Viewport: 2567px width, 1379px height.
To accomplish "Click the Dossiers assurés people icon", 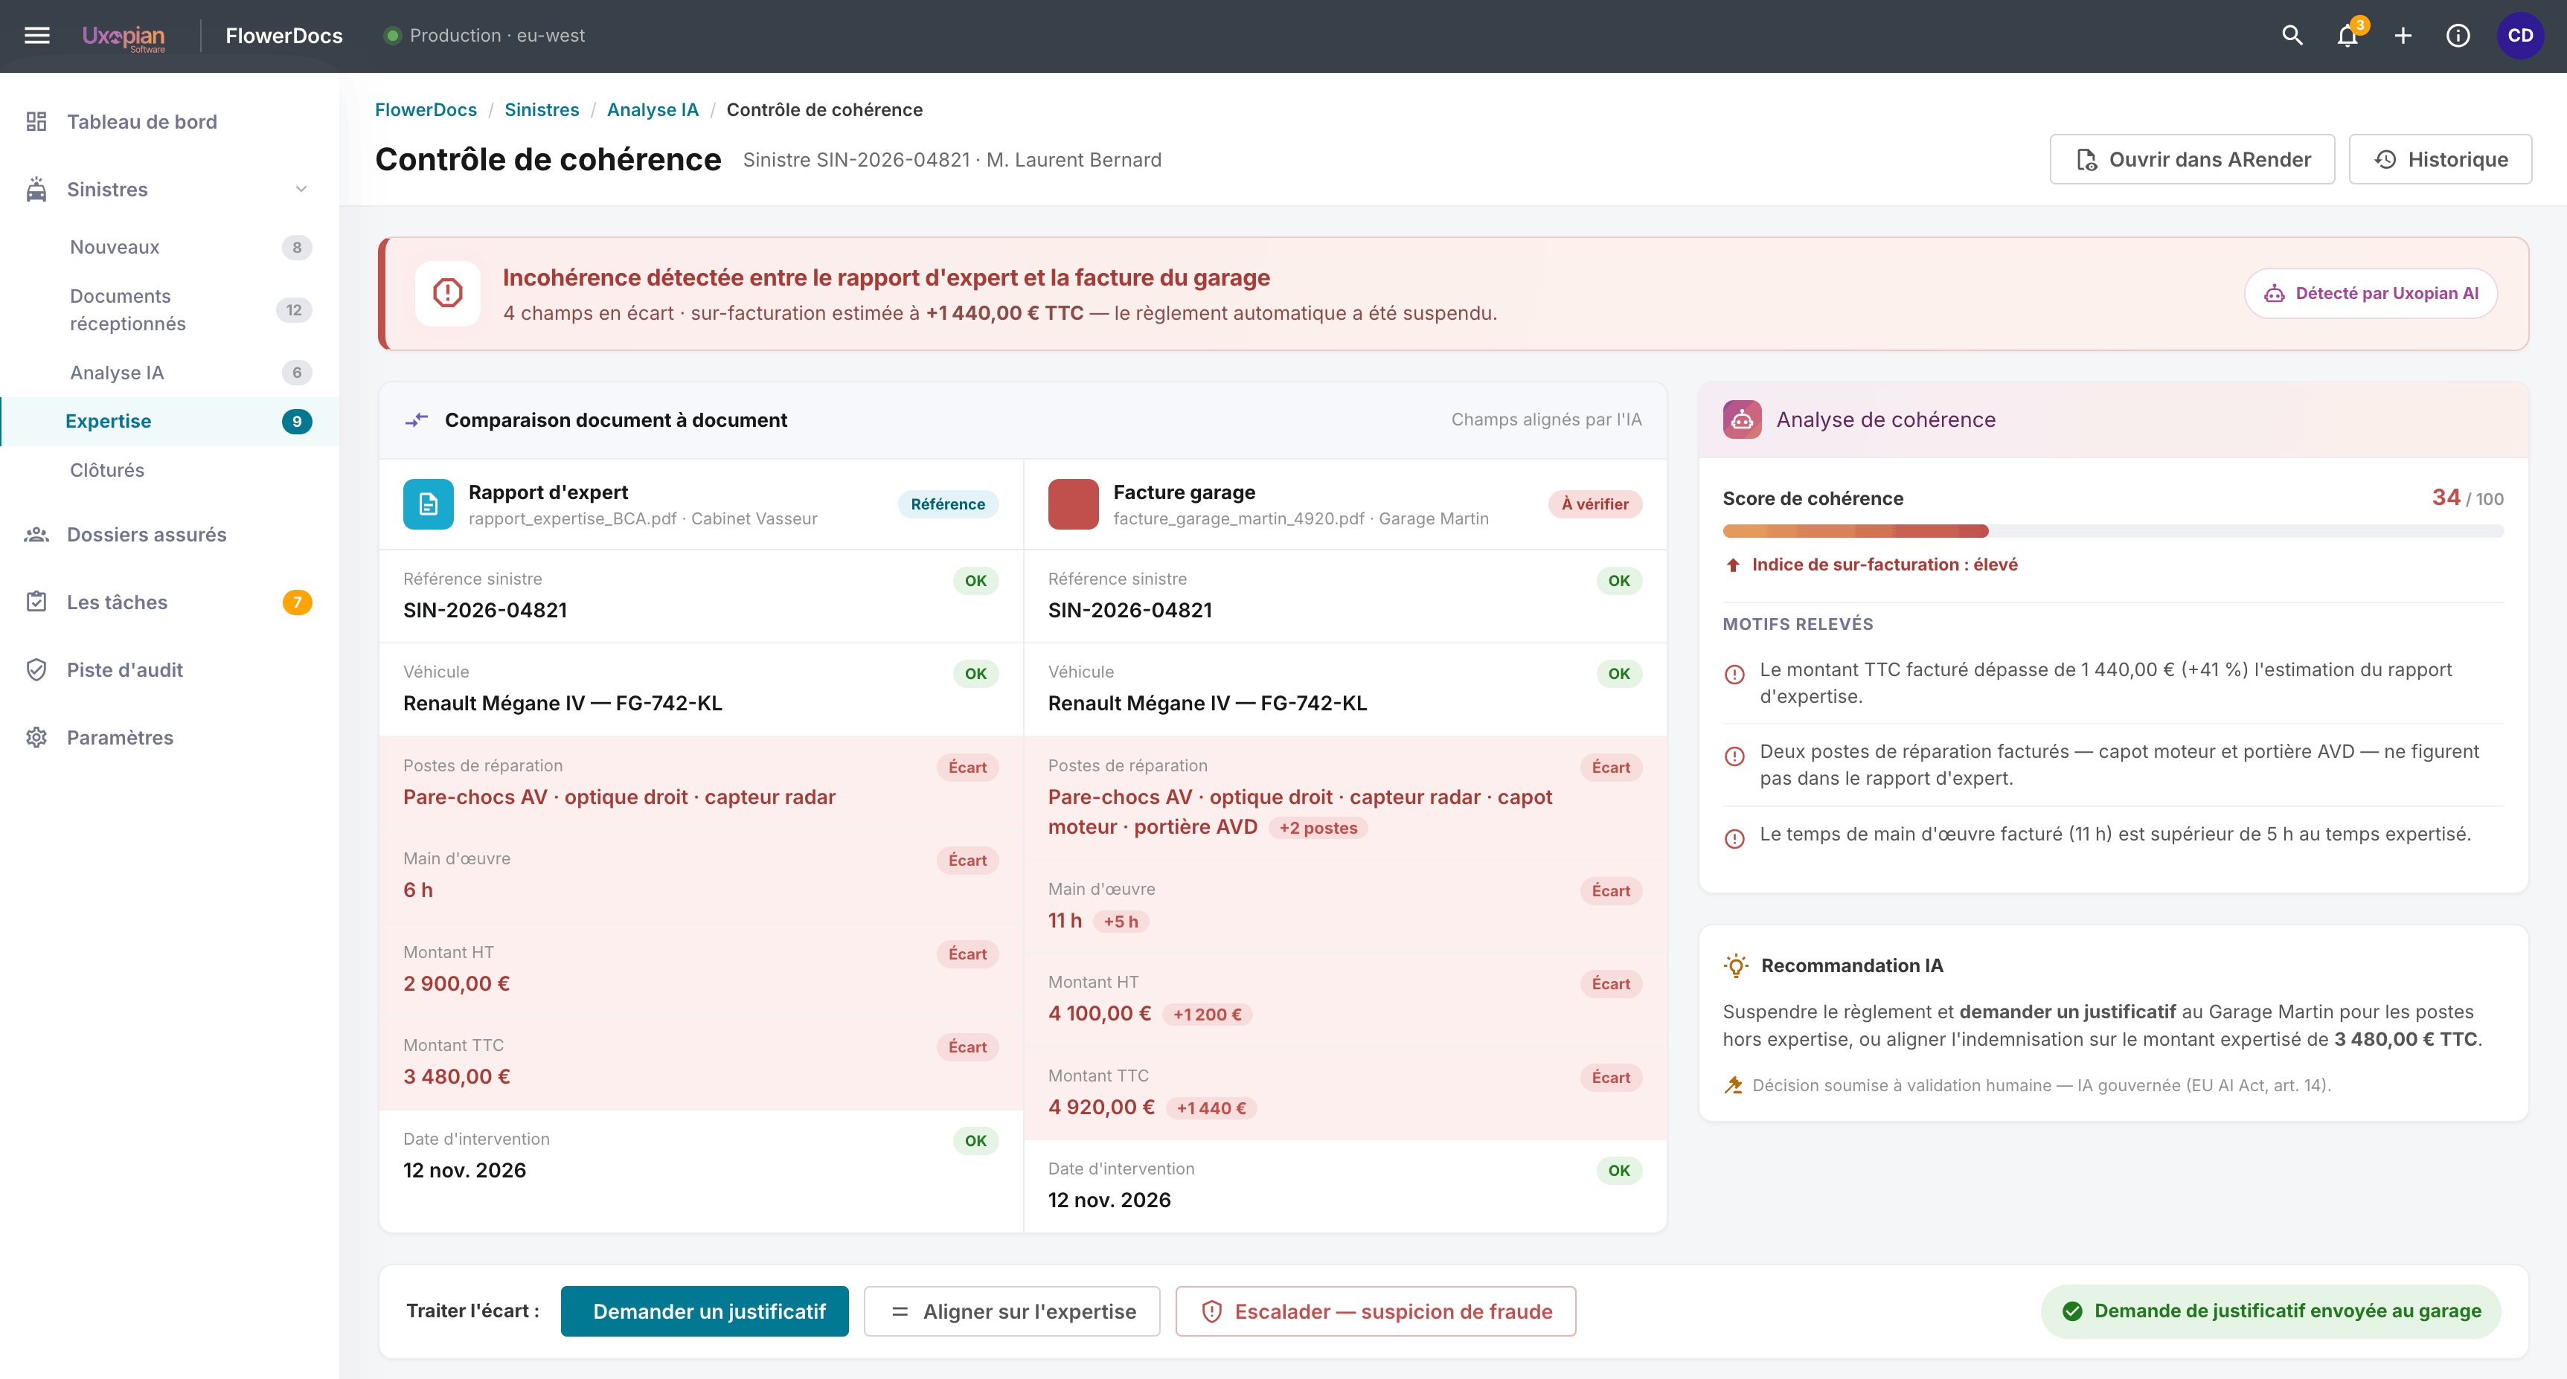I will 37,535.
